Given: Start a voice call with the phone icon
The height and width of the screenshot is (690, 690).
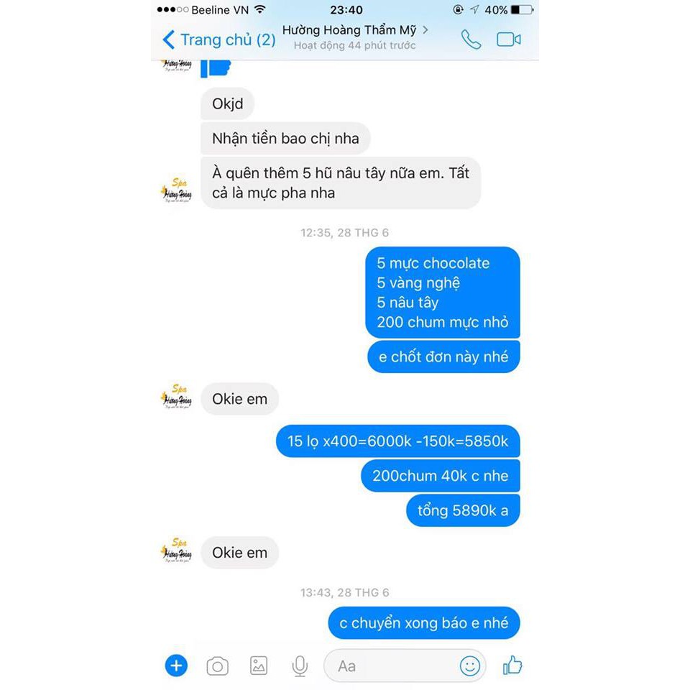Looking at the screenshot, I should click(471, 40).
